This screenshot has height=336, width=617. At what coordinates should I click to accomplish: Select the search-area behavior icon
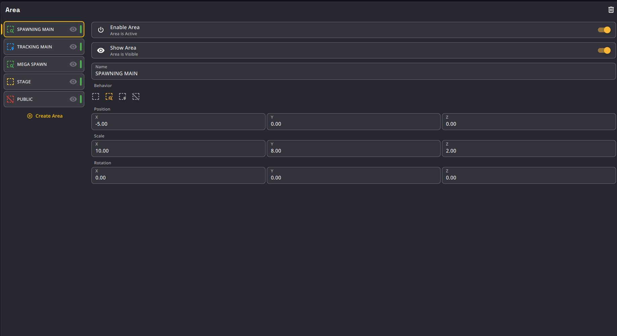[x=109, y=97]
